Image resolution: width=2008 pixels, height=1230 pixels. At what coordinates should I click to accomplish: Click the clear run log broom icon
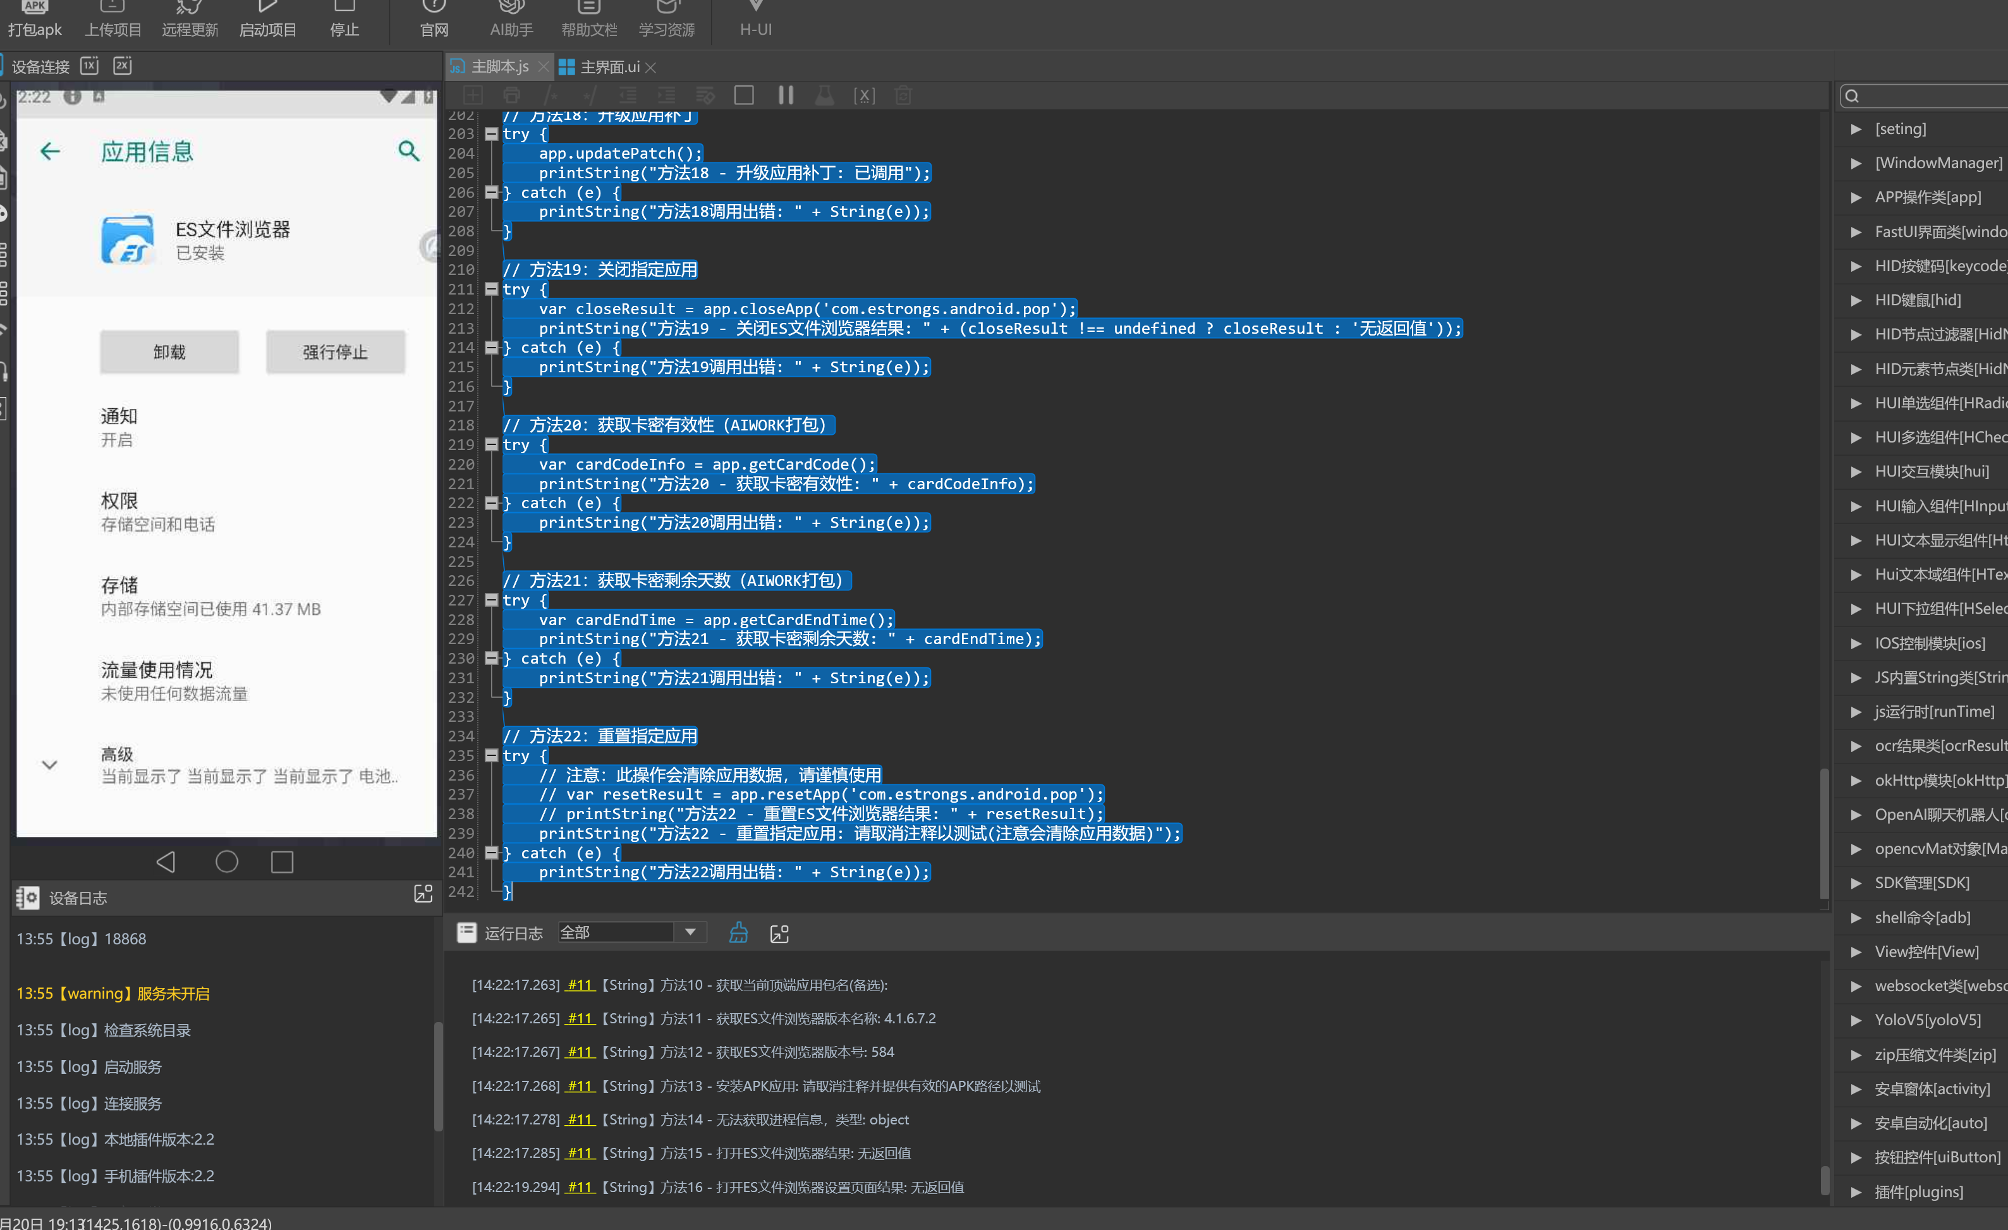click(738, 932)
